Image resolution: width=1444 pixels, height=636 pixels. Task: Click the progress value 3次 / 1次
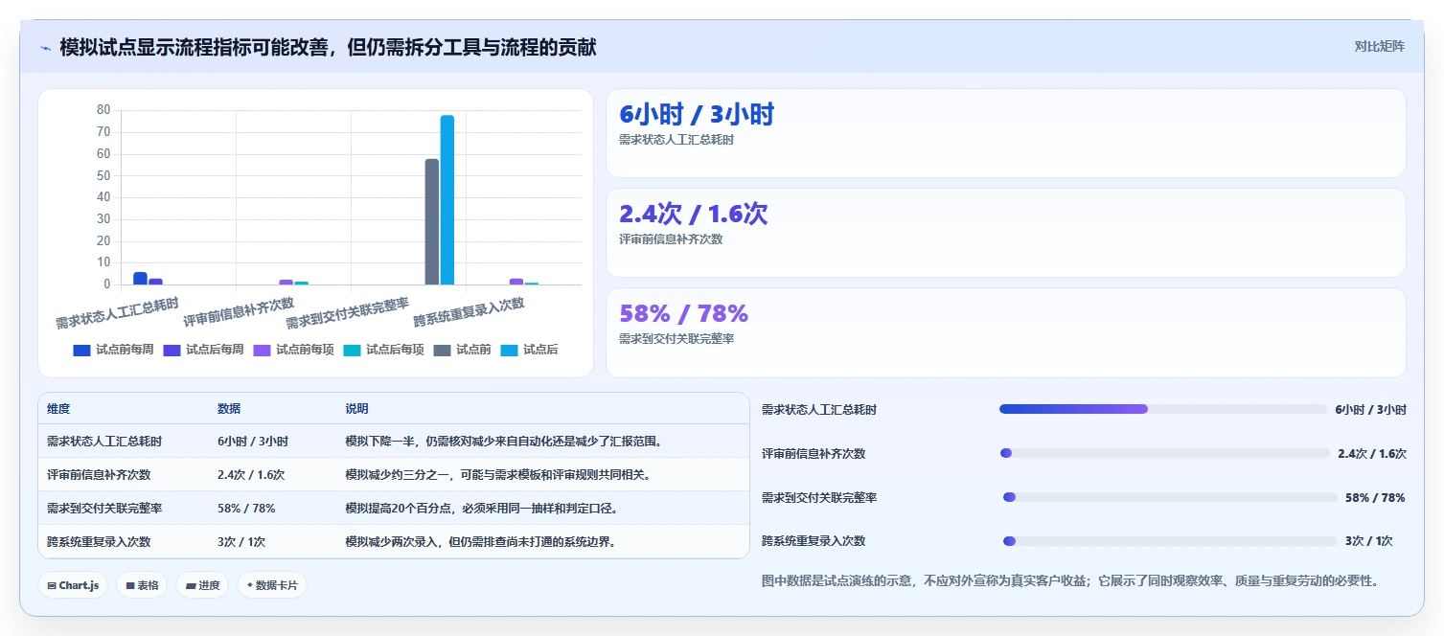1369,541
